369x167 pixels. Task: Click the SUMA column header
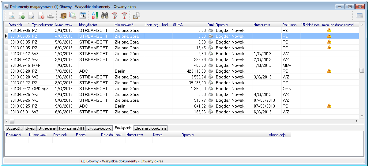[189, 25]
